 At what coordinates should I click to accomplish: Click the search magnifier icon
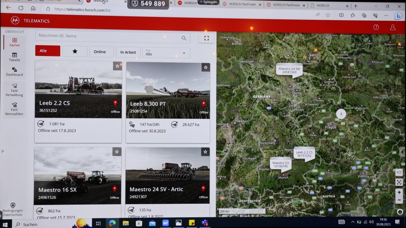[x=184, y=38]
